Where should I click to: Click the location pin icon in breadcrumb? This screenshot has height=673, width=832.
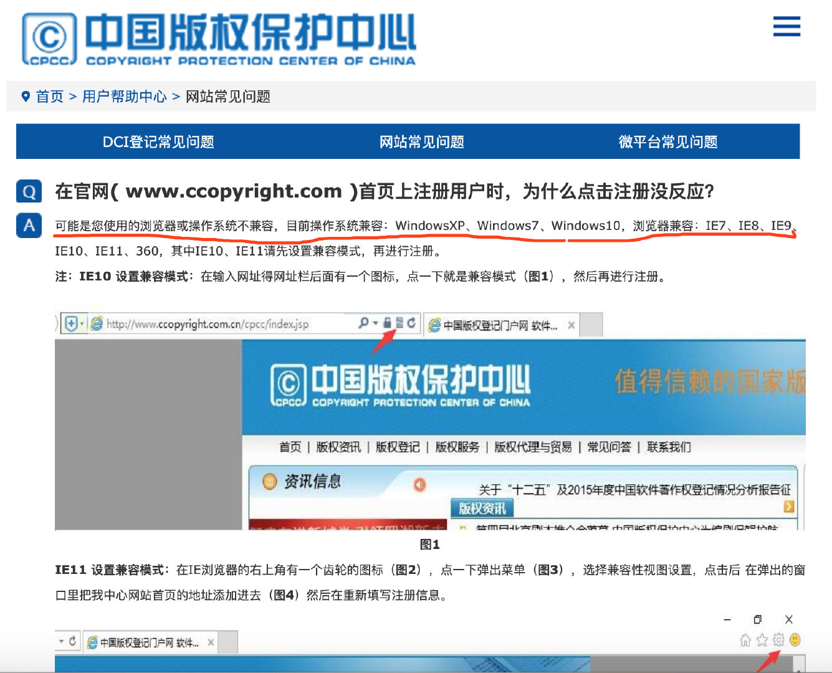point(26,97)
